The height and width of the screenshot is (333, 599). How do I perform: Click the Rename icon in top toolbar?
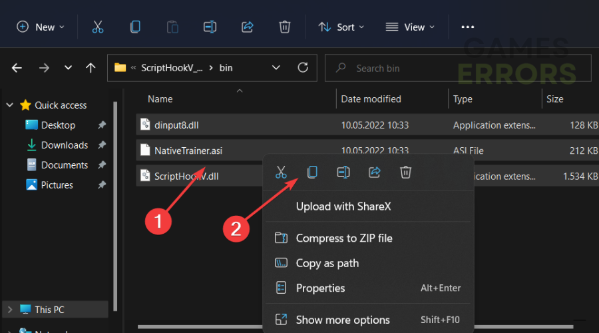210,27
